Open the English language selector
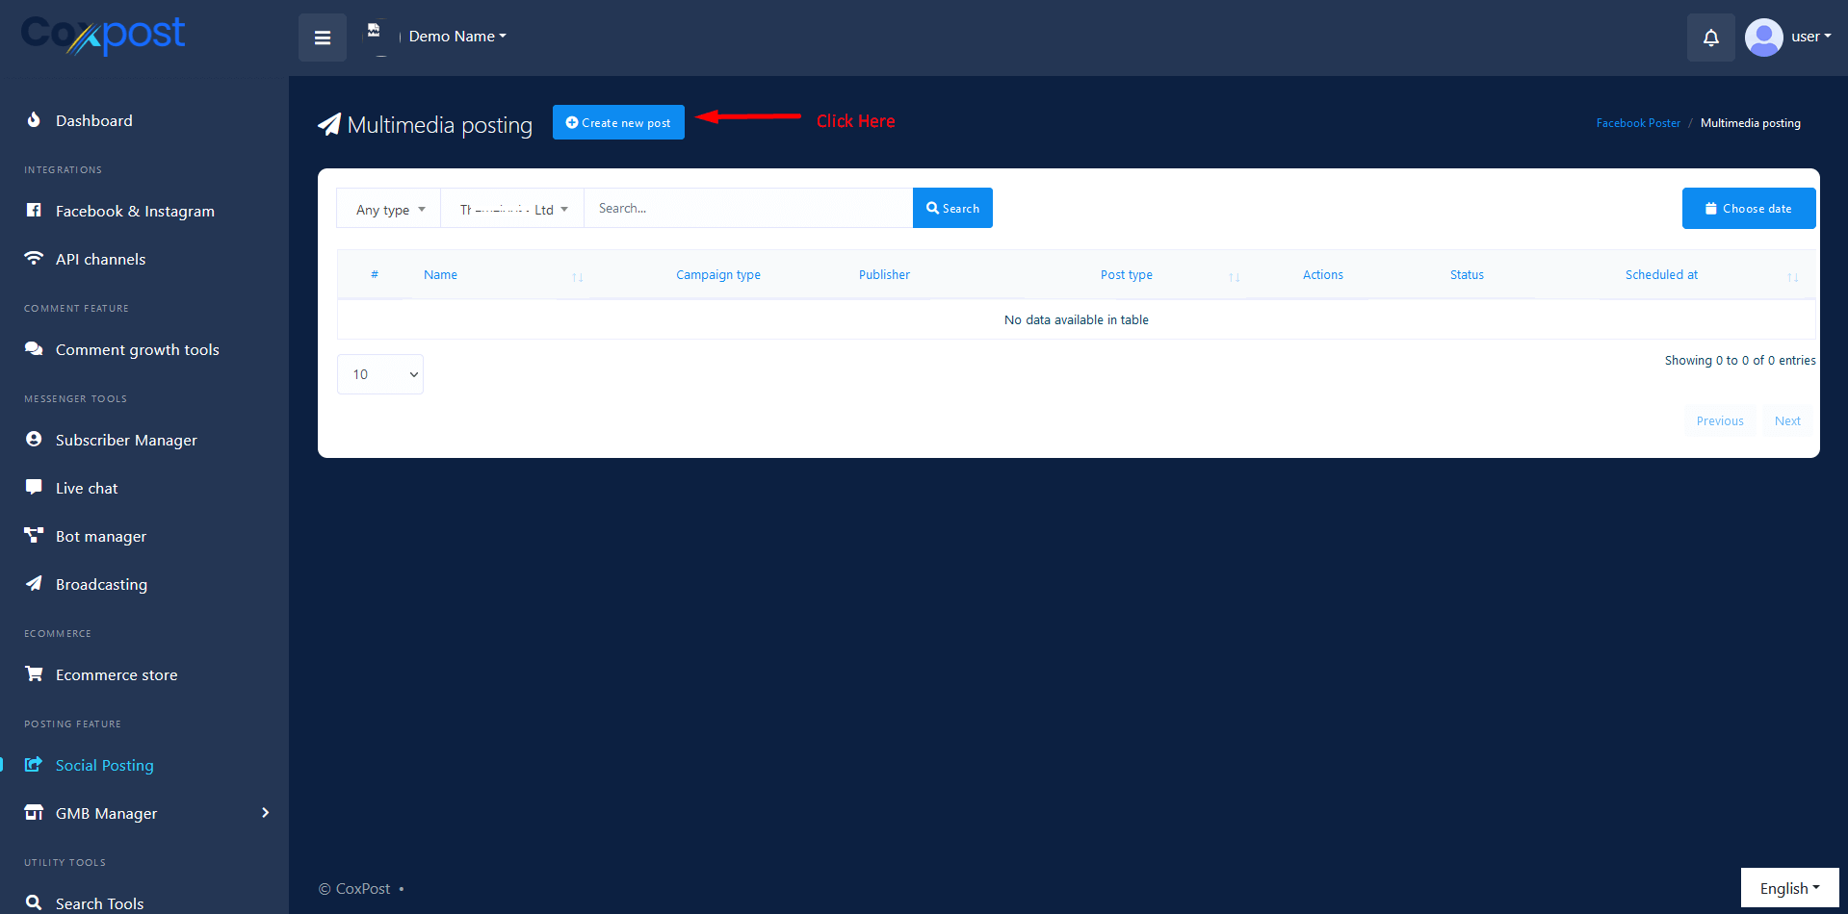 (1788, 888)
